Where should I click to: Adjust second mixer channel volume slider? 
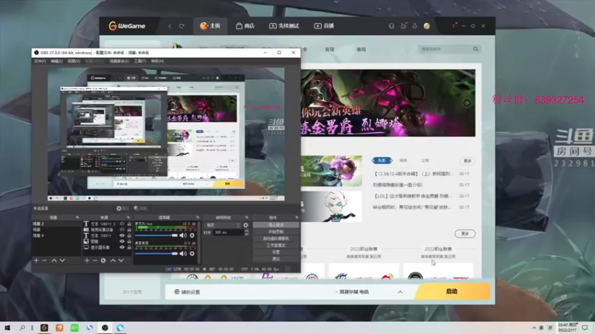156,253
